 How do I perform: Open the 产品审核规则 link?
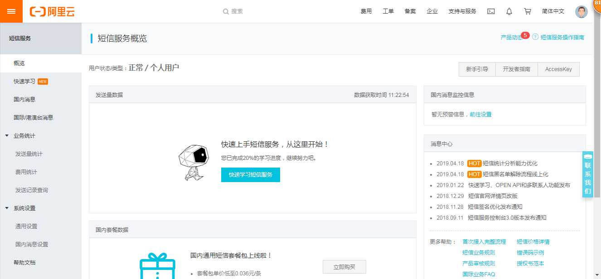479,264
